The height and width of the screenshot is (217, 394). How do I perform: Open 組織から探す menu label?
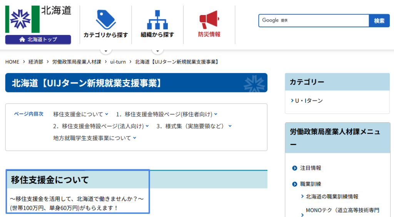click(157, 35)
